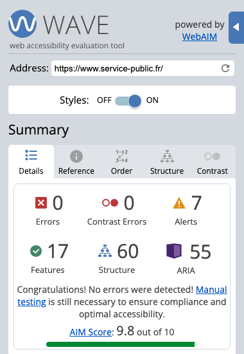Switch to the Reference tab
244x354 pixels.
(x=76, y=162)
